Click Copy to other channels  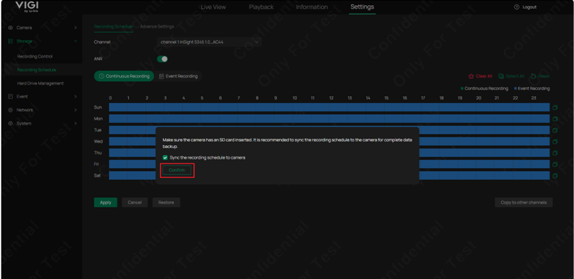tap(524, 203)
